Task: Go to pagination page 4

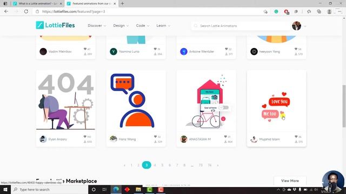Action: click(155, 165)
